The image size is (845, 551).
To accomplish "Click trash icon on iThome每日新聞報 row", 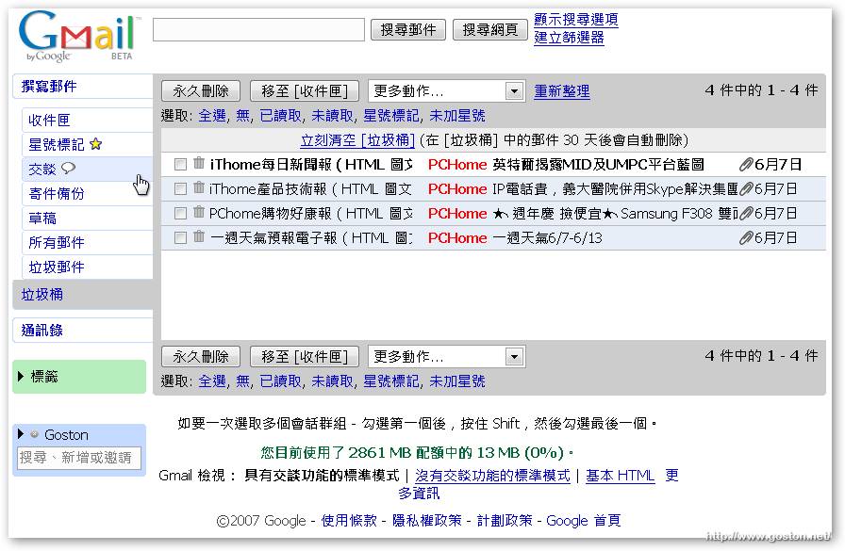I will (199, 163).
